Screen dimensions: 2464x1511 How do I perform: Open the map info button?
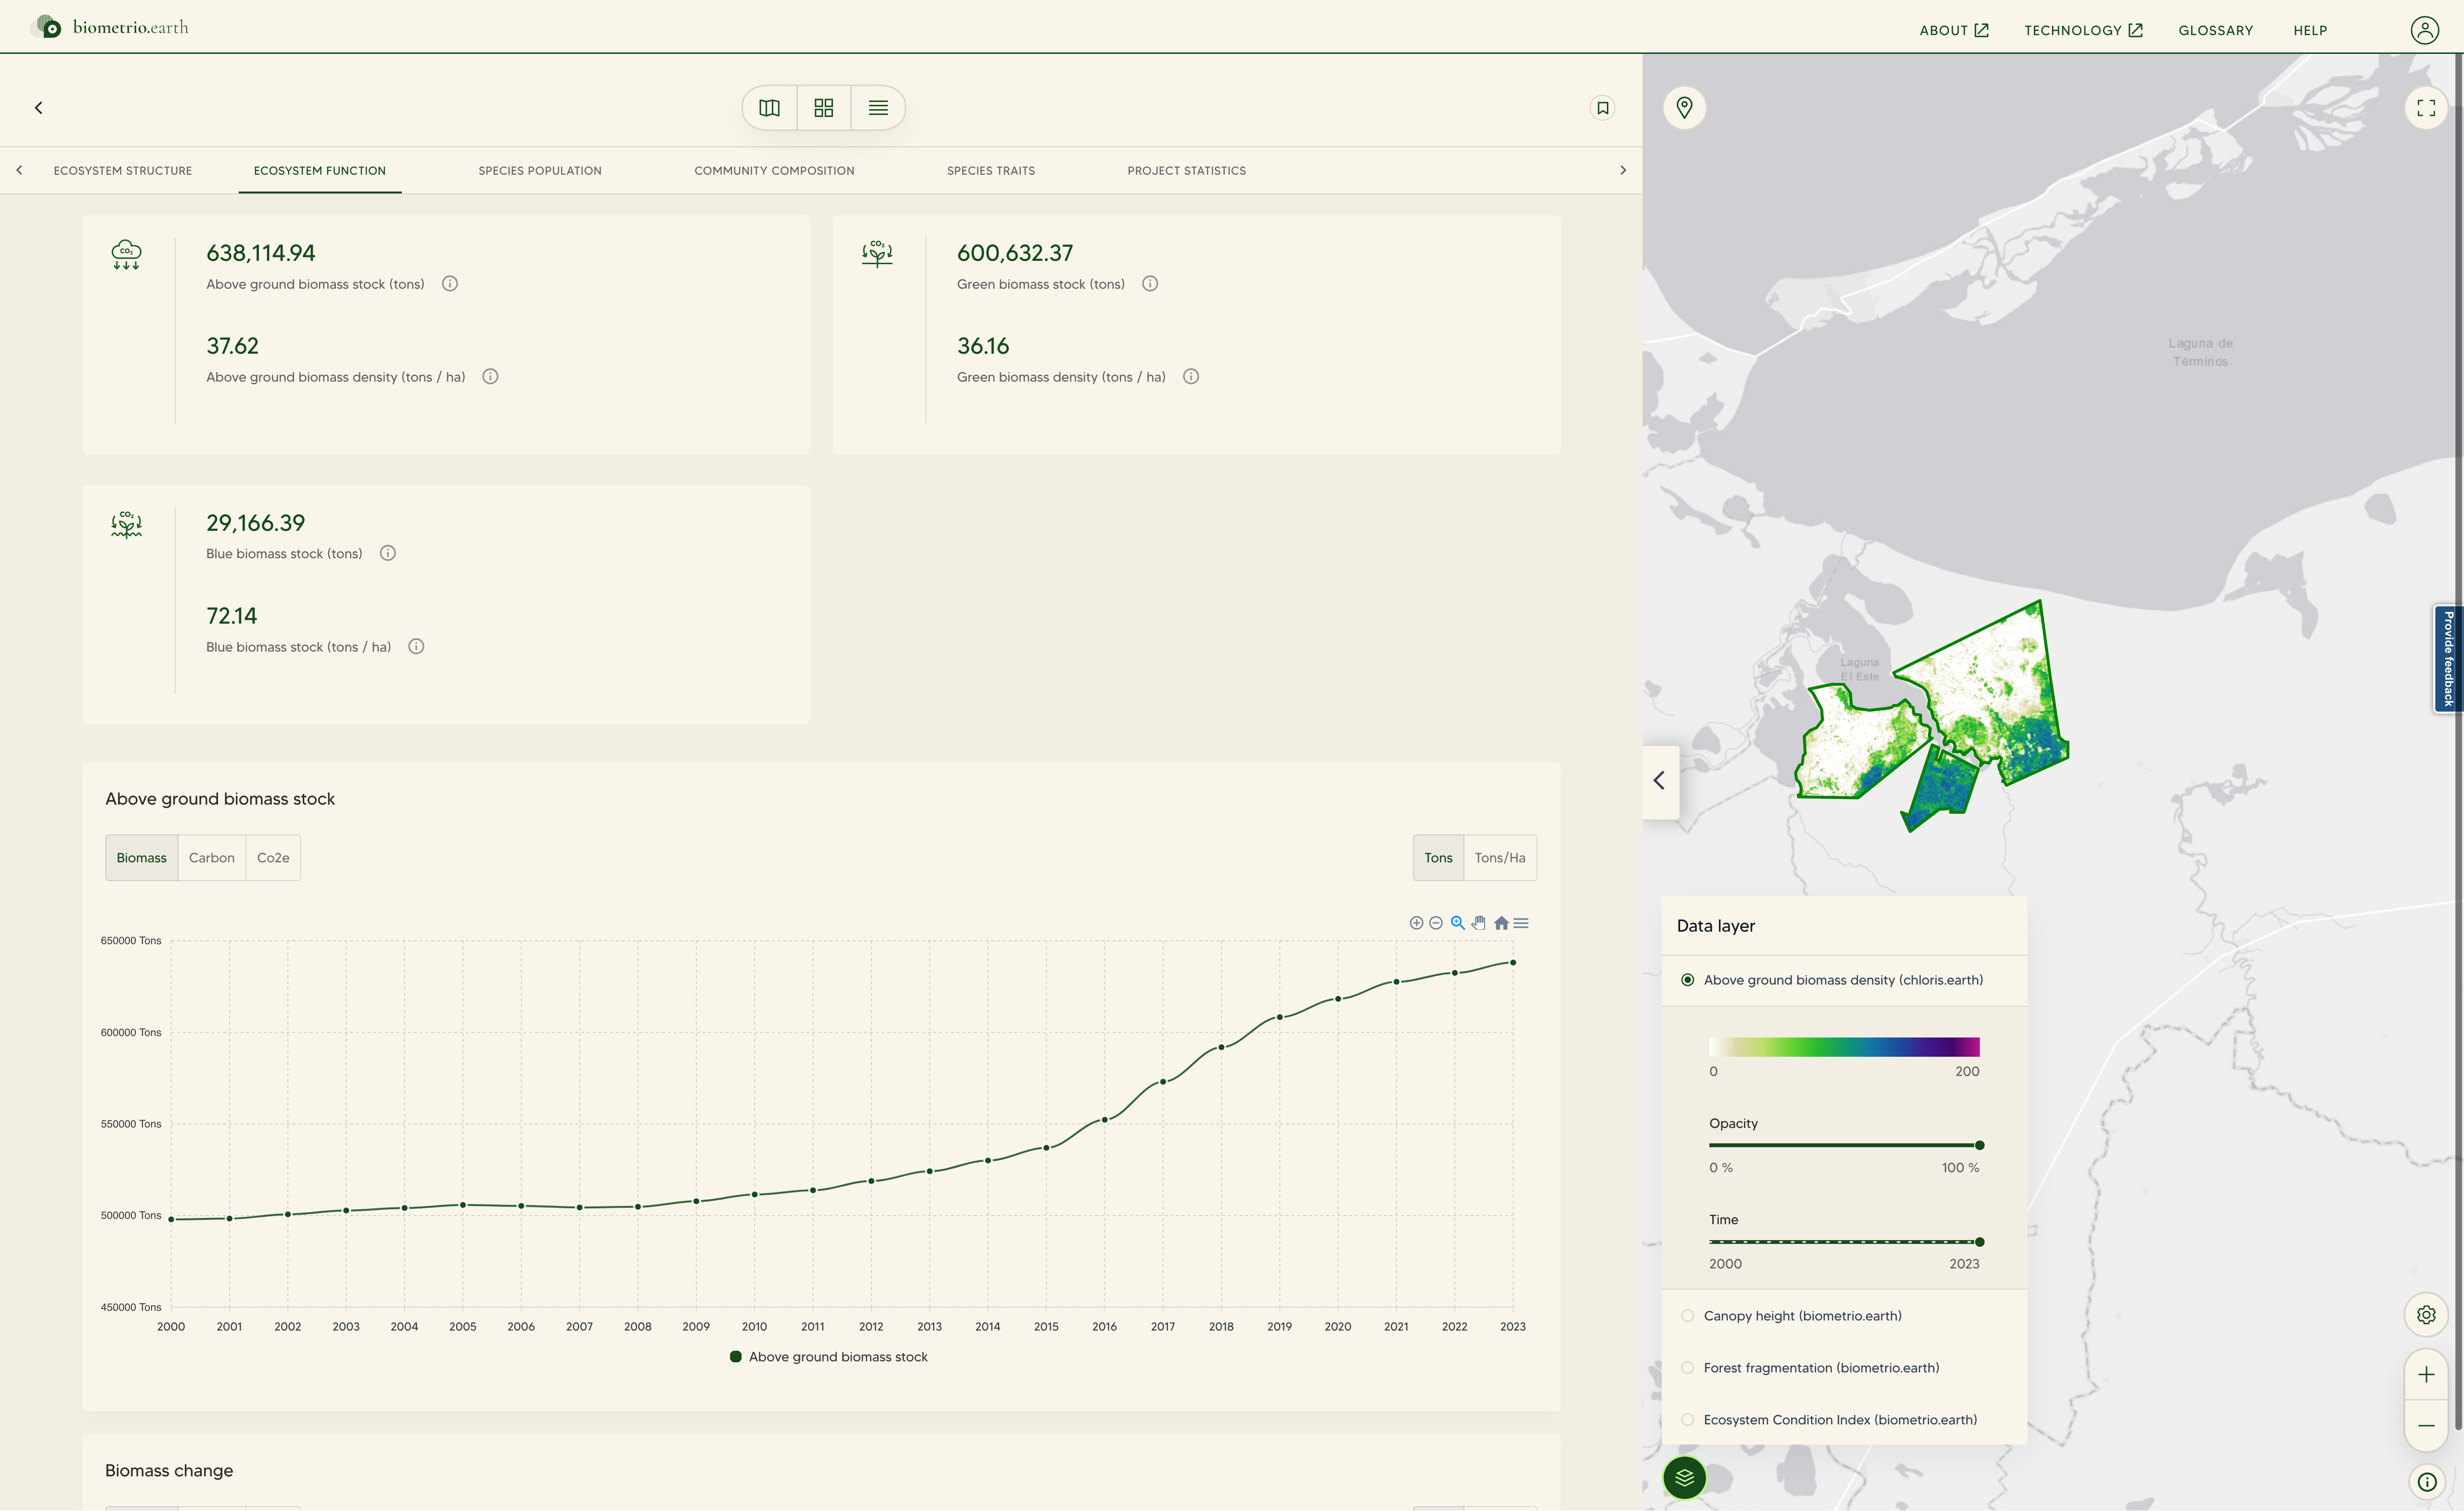click(2426, 1482)
